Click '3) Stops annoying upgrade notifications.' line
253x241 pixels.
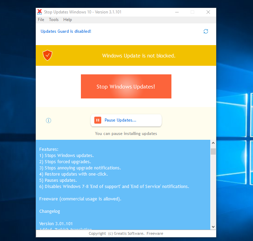click(x=80, y=168)
